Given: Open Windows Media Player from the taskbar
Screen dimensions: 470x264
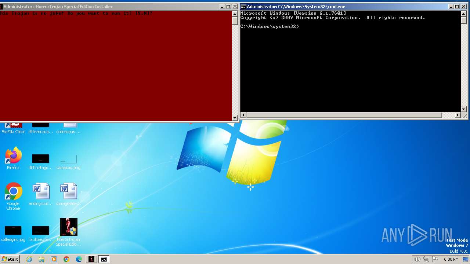Looking at the screenshot, I should pyautogui.click(x=54, y=259).
